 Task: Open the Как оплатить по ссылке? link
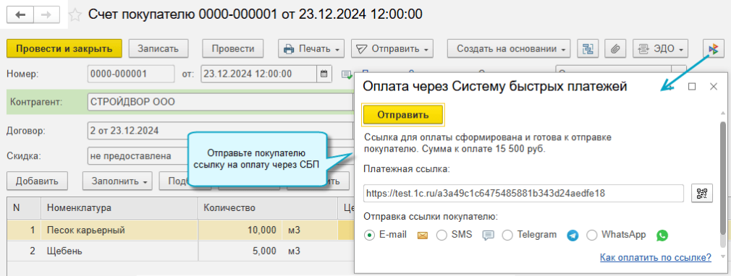pyautogui.click(x=656, y=257)
